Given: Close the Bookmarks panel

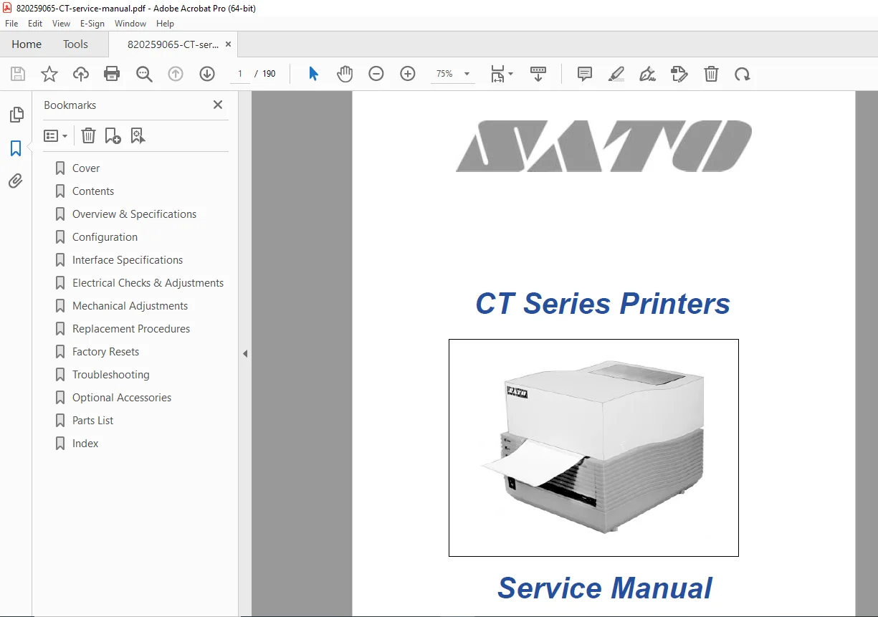Looking at the screenshot, I should (218, 105).
